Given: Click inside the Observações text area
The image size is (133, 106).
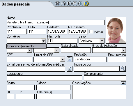Looking at the screenshot, I should (x=99, y=92).
